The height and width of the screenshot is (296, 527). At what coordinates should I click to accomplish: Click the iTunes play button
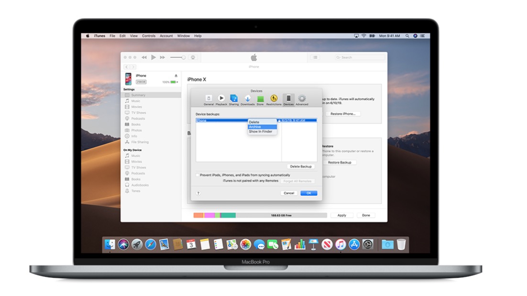coord(153,57)
